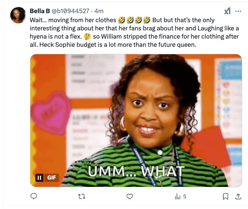This screenshot has width=248, height=209.
Task: Open the @b10944527 handle link
Action: click(x=71, y=11)
